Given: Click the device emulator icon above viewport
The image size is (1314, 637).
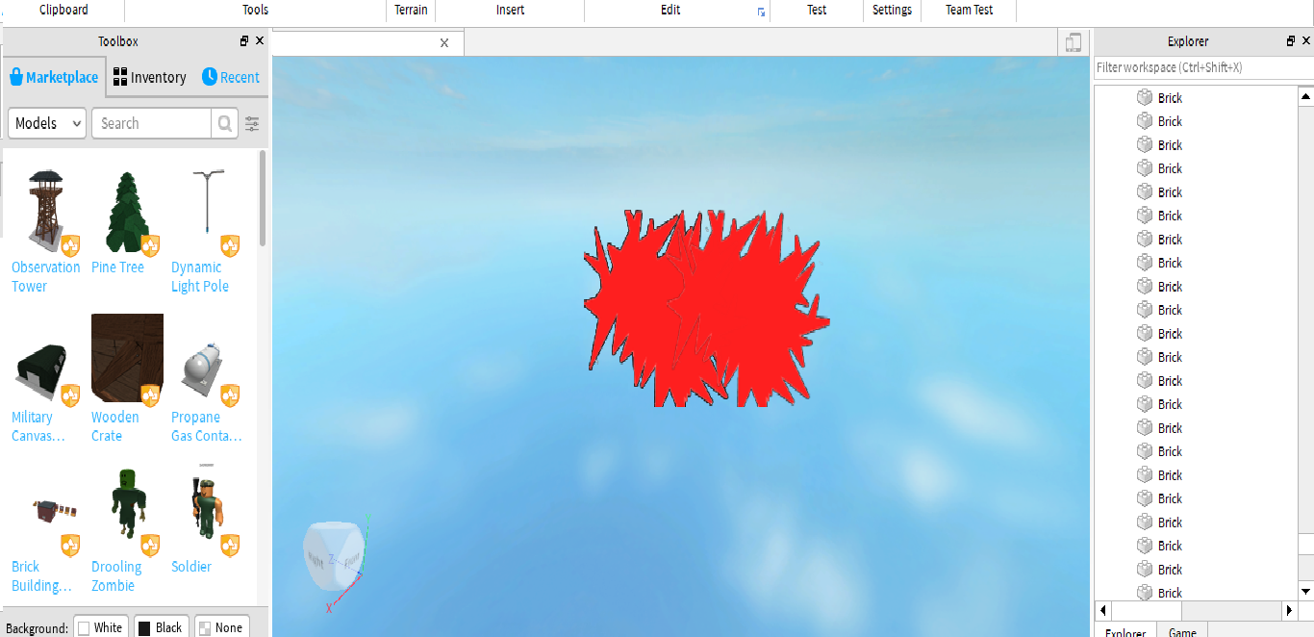Looking at the screenshot, I should coord(1074,42).
